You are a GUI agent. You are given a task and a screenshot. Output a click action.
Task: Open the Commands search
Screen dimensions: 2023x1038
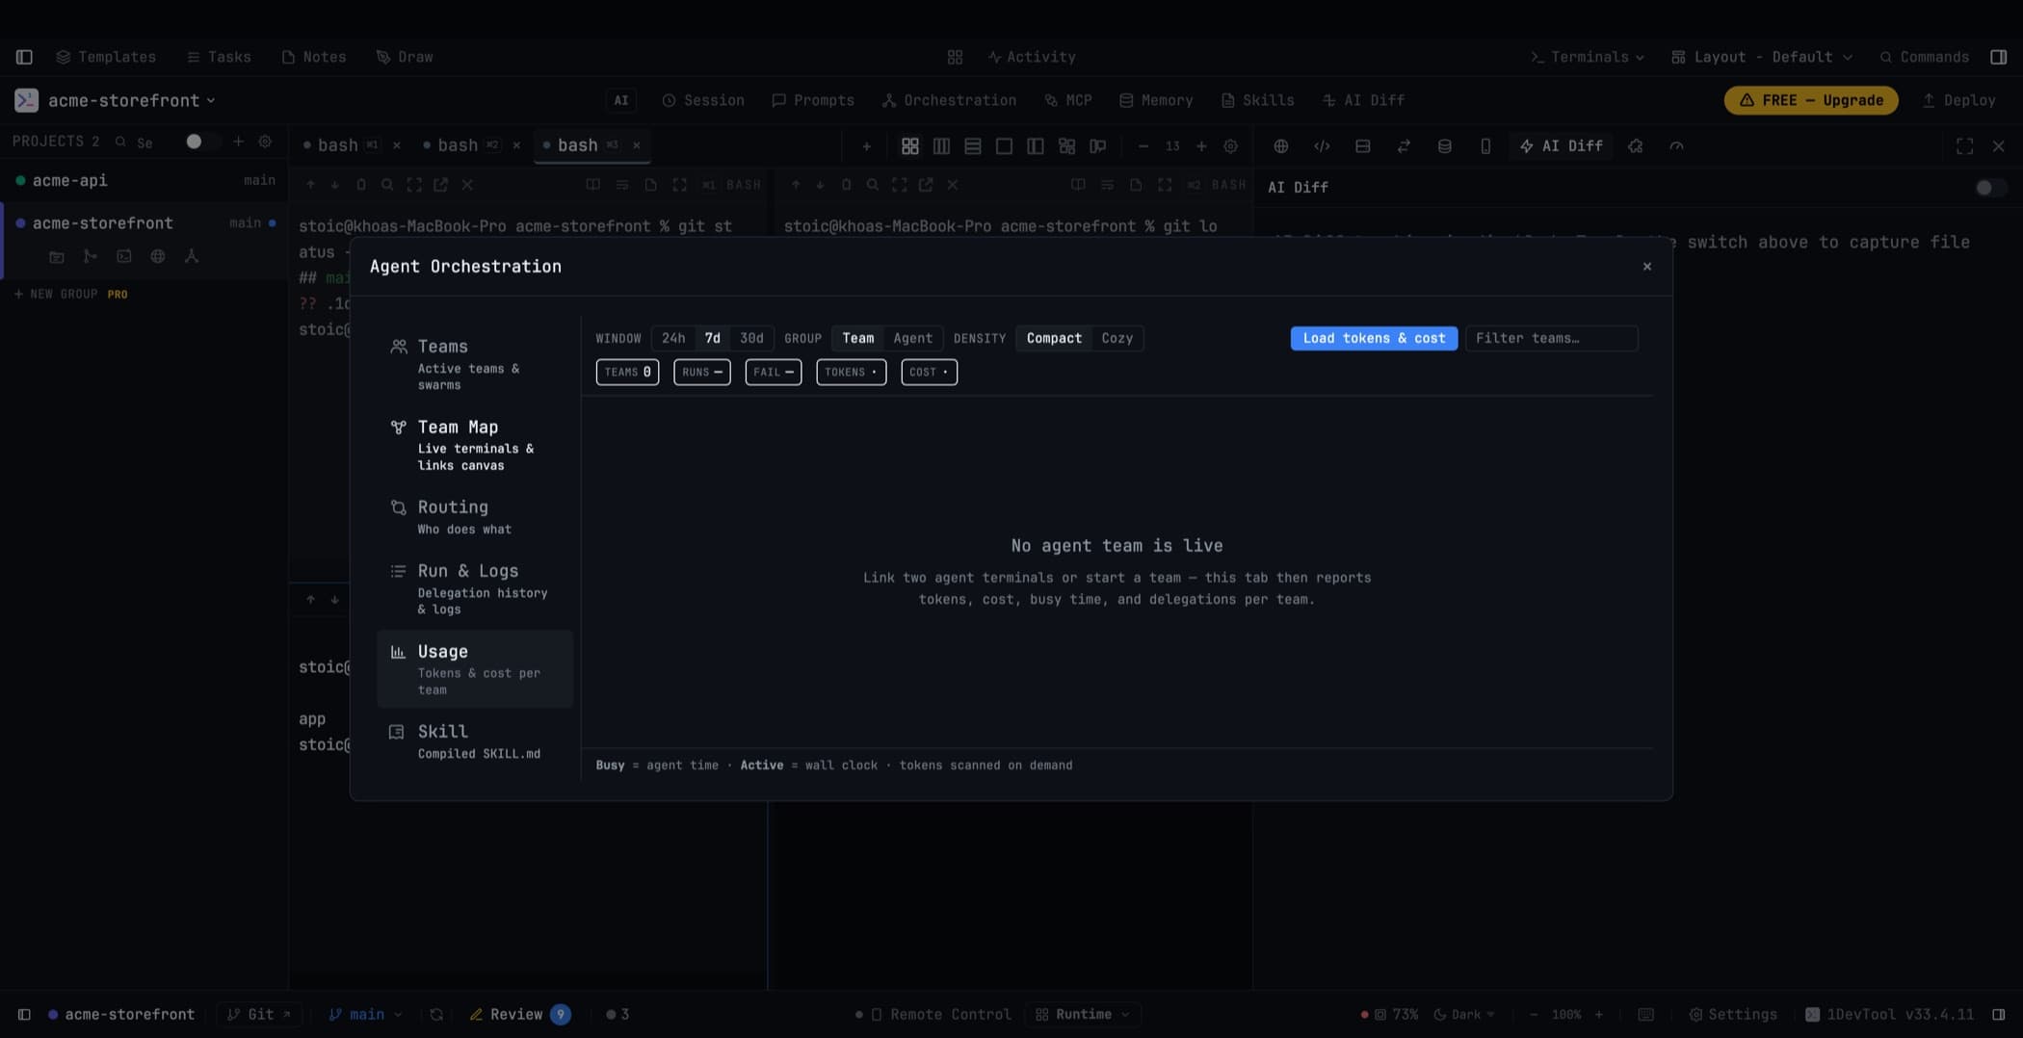coord(1924,57)
